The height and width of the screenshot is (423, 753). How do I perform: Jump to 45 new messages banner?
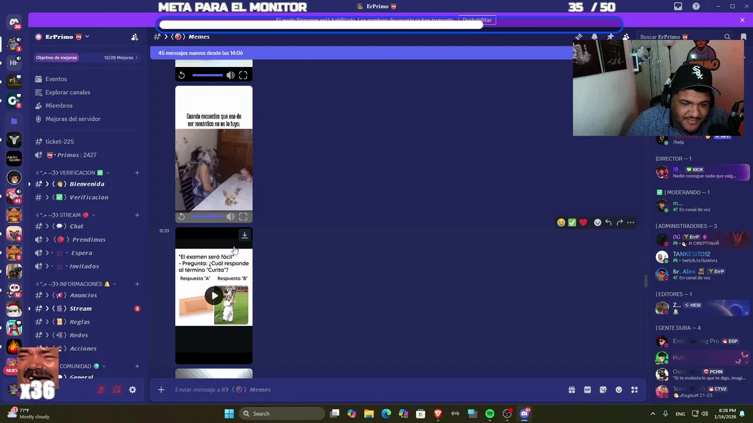coord(361,53)
